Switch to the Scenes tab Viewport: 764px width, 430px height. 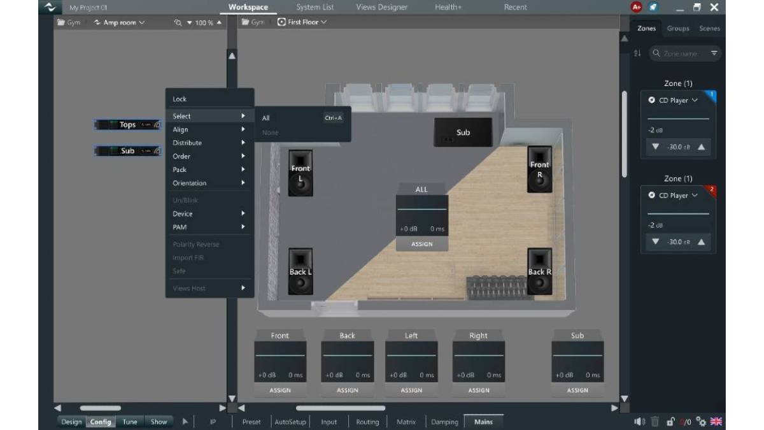click(x=709, y=29)
